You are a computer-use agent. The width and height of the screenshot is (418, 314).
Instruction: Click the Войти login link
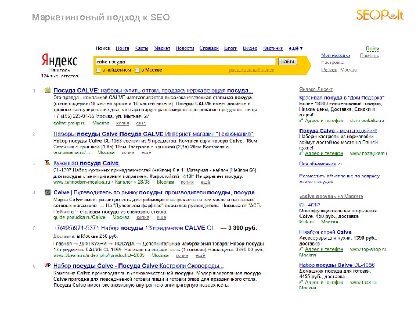click(x=372, y=49)
